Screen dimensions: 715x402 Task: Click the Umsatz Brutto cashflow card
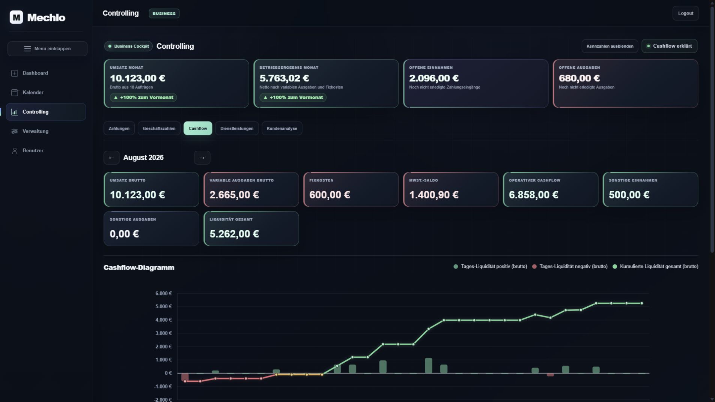(151, 189)
